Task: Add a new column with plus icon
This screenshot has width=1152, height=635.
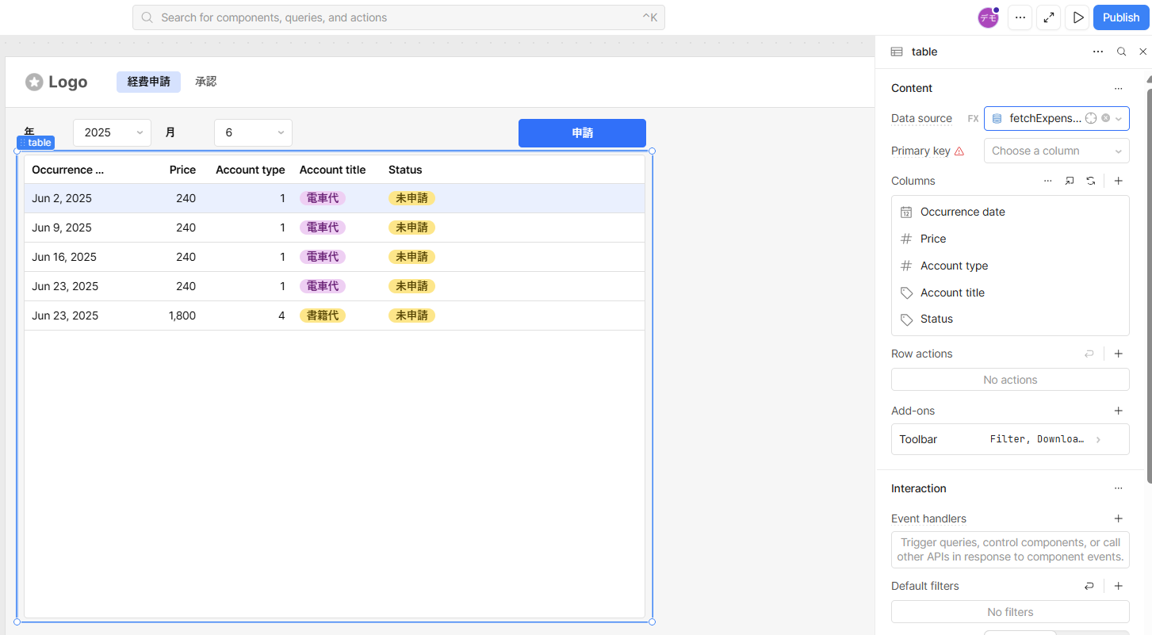Action: pyautogui.click(x=1118, y=181)
